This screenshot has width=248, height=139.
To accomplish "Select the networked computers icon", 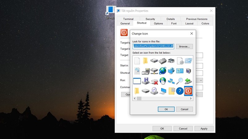I will pyautogui.click(x=171, y=81).
